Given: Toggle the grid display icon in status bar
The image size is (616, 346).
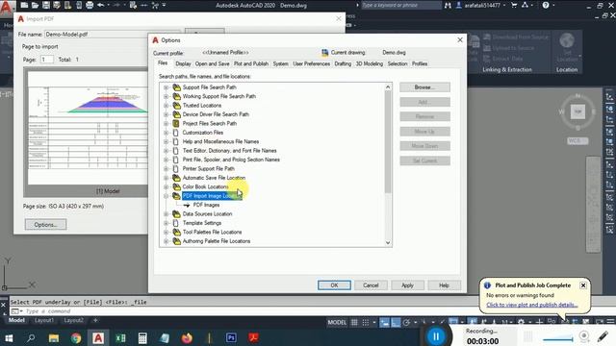Looking at the screenshot, I should point(354,323).
